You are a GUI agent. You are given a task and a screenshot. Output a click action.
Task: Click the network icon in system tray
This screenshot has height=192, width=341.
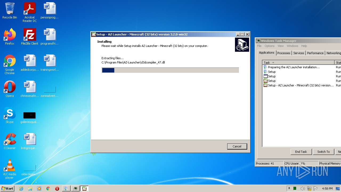click(309, 189)
